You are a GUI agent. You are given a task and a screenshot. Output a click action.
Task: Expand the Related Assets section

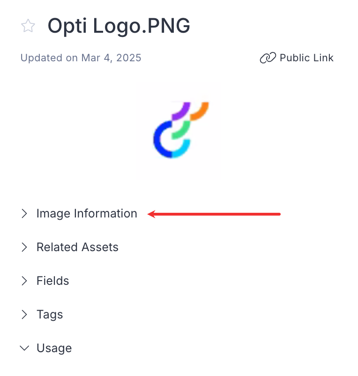77,247
